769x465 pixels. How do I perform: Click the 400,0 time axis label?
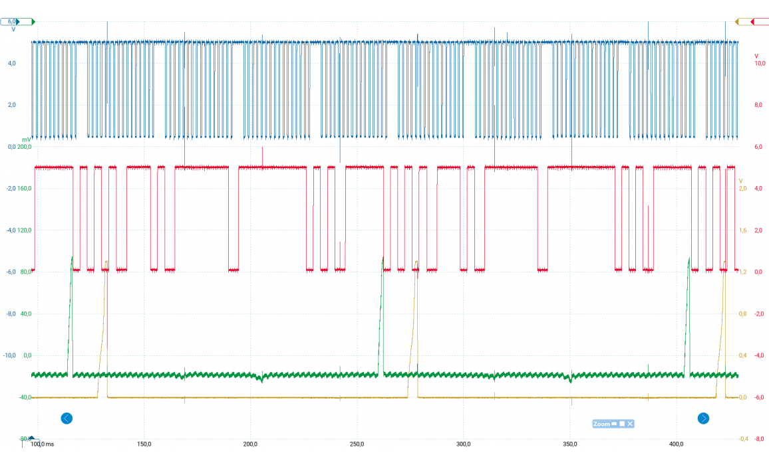[677, 444]
